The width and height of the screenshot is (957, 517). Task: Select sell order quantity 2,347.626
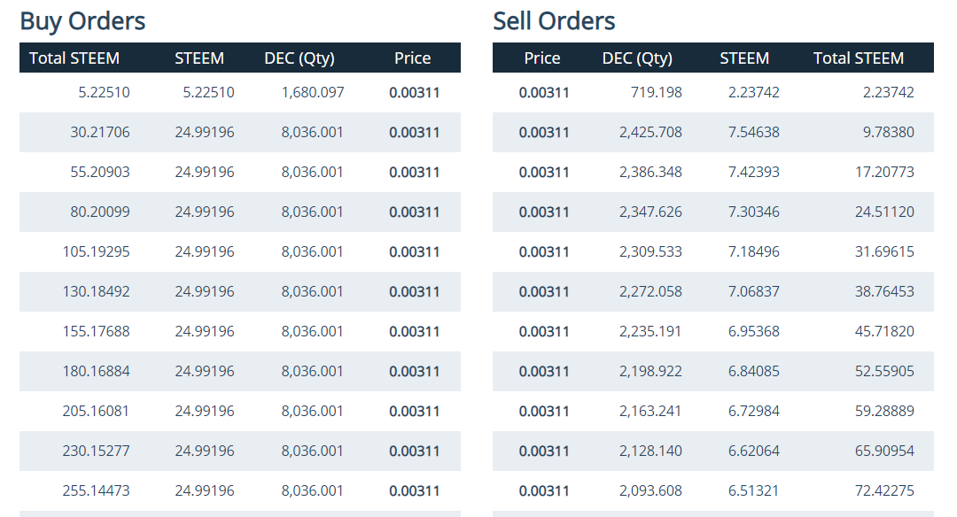[650, 212]
